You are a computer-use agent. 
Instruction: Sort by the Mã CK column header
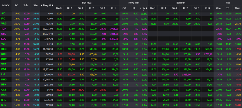6,5
